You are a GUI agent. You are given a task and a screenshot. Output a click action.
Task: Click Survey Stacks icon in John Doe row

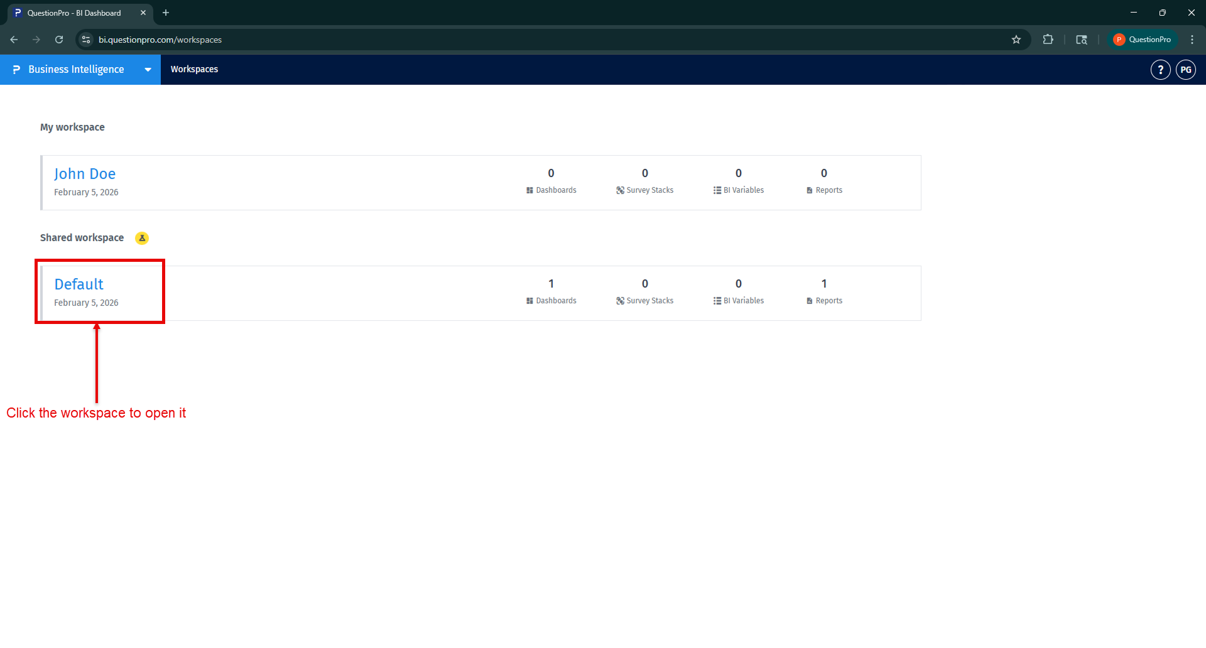620,190
